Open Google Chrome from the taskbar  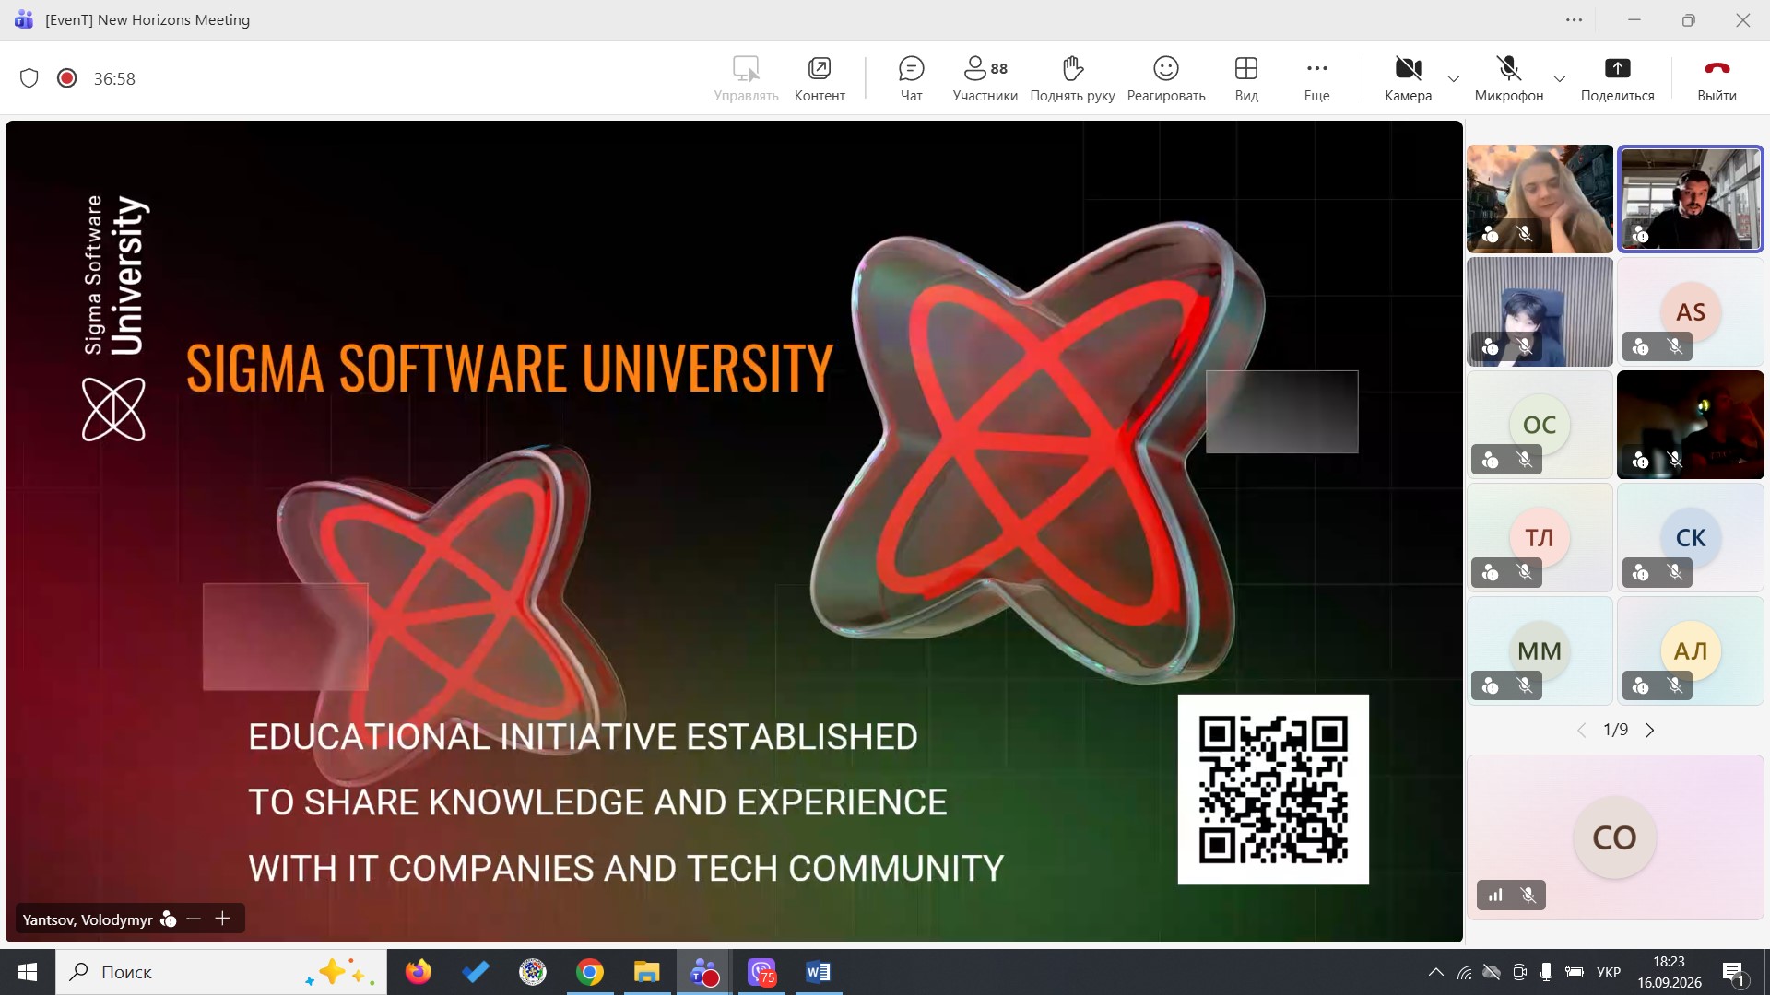point(590,972)
